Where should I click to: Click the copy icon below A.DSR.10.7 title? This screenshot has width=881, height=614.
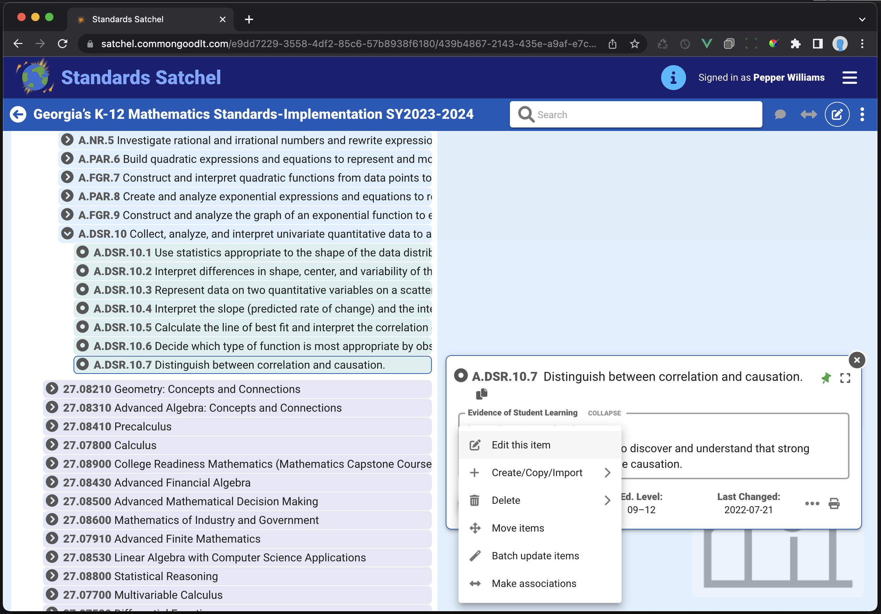(481, 394)
